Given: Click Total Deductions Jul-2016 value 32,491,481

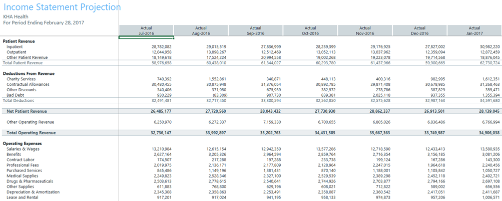Looking at the screenshot, I should (x=162, y=101).
